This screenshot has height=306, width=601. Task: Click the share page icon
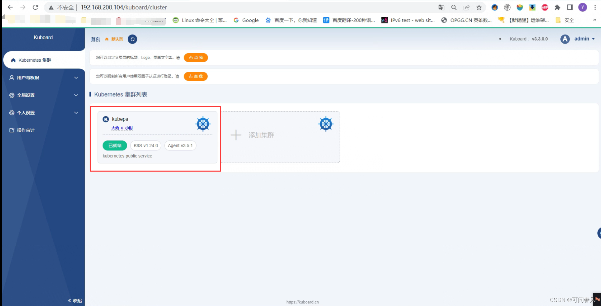click(467, 7)
